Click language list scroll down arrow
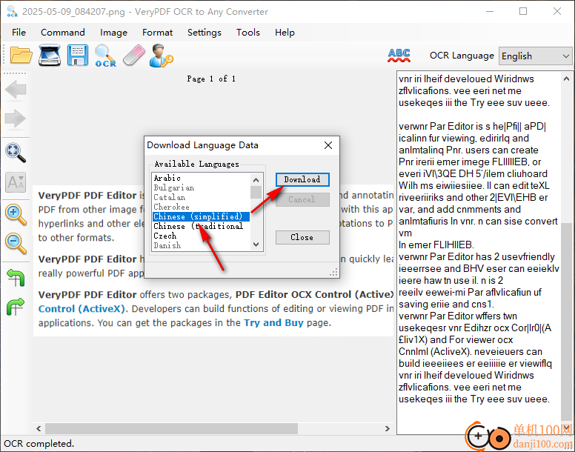 (256, 245)
